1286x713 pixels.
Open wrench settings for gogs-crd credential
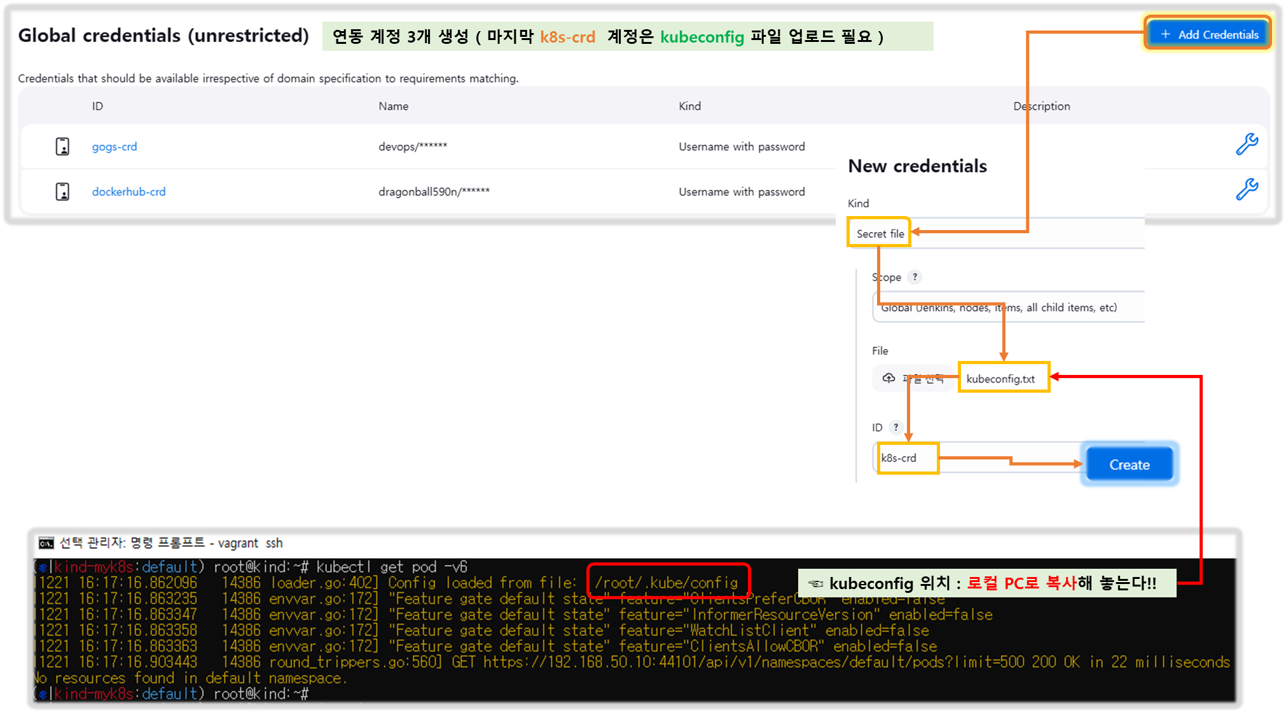pyautogui.click(x=1247, y=144)
